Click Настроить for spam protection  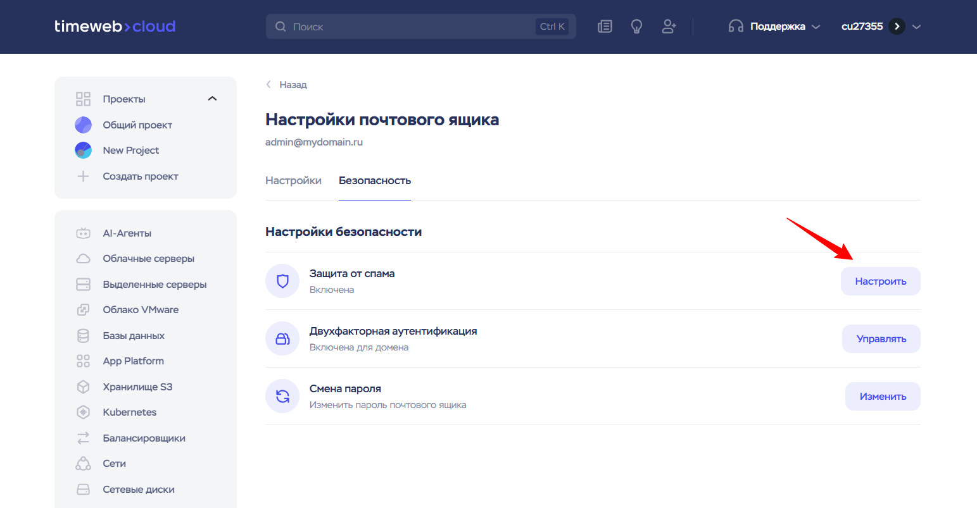tap(880, 282)
